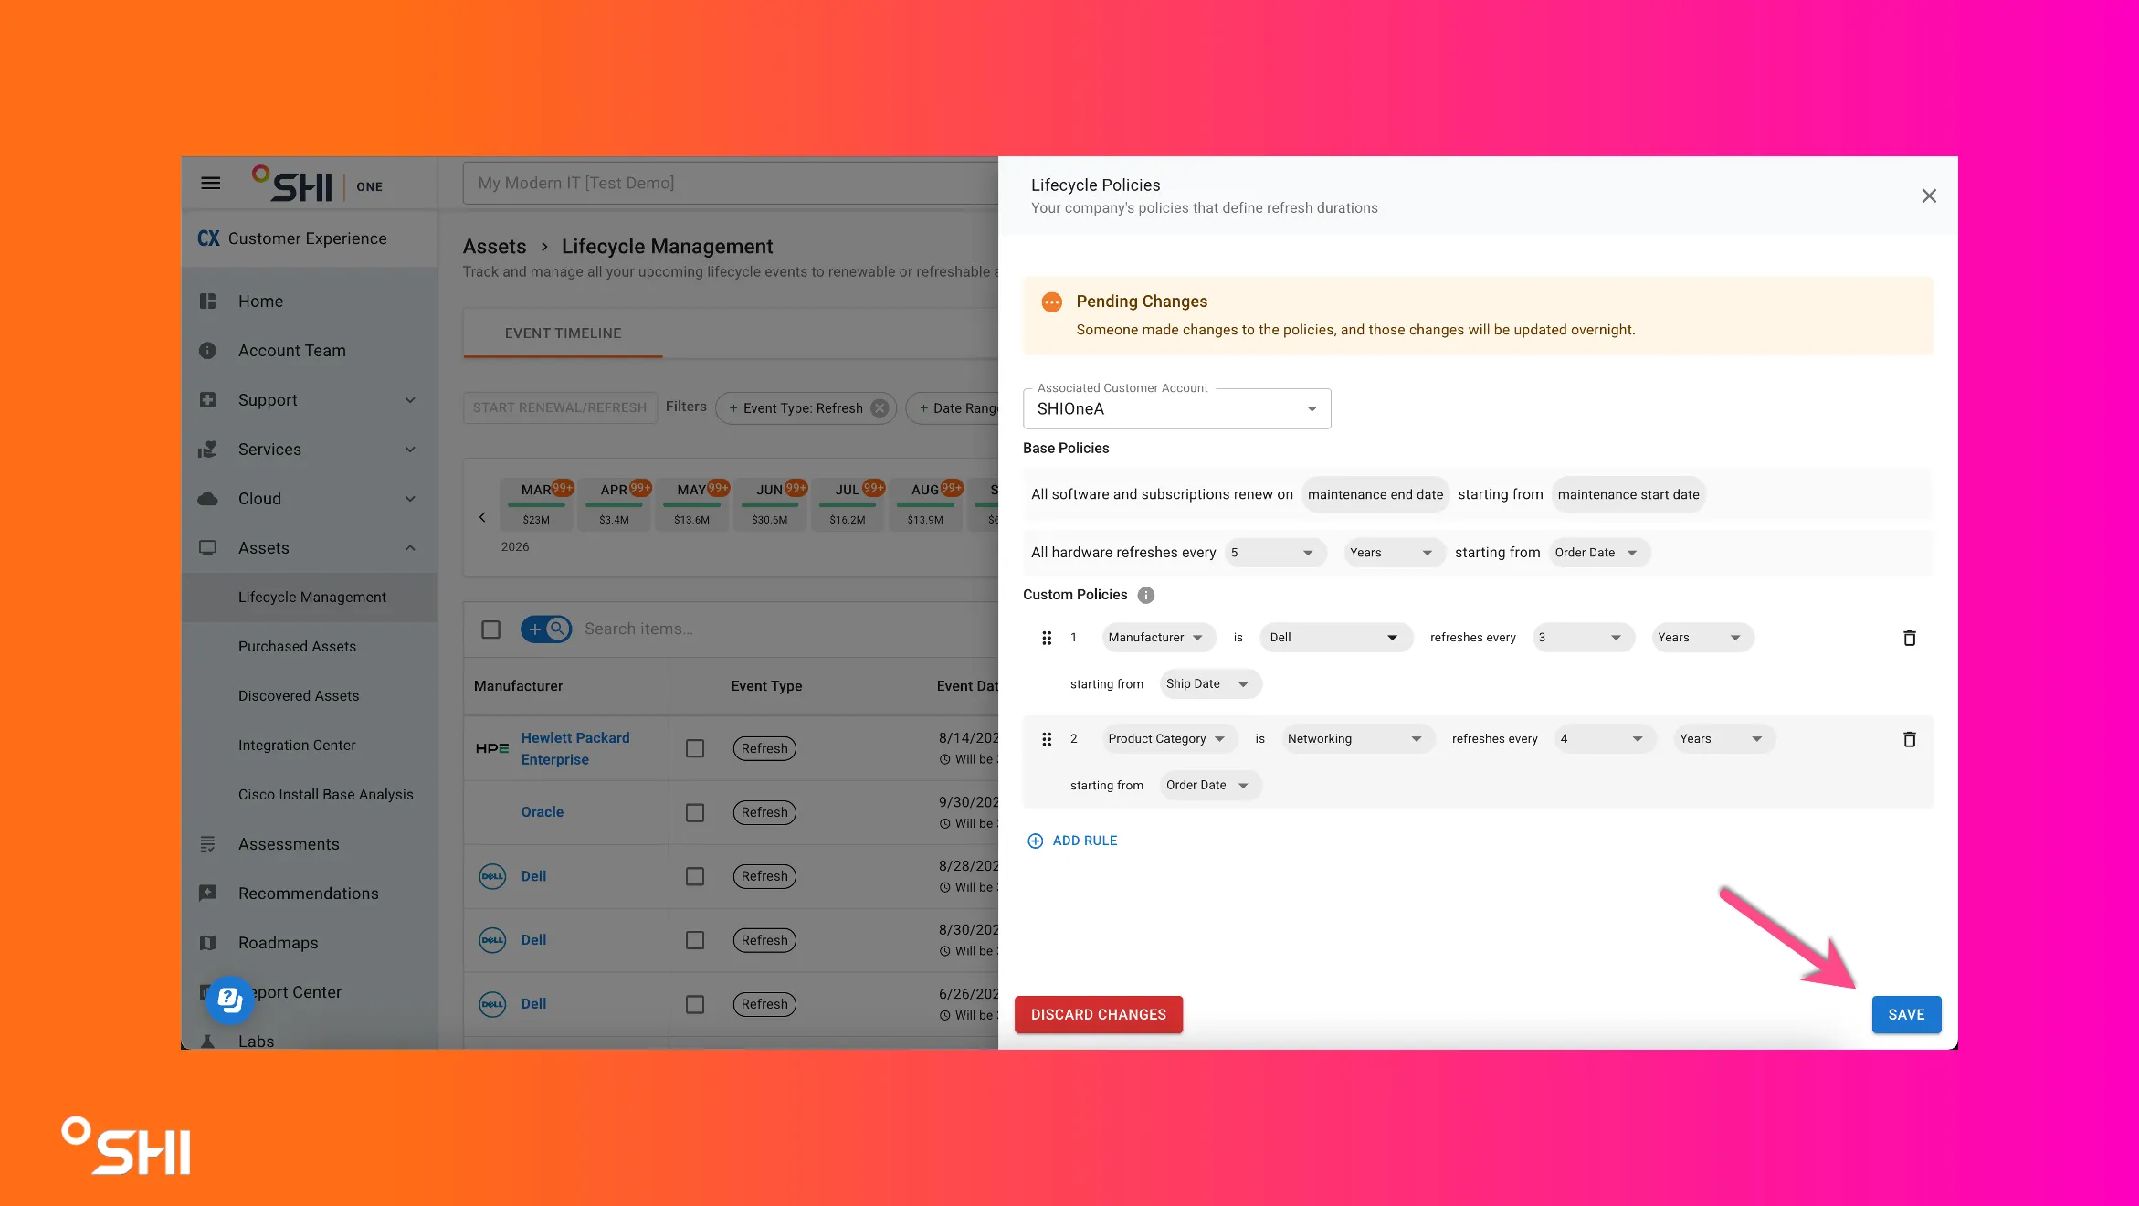Open Associated Customer Account dropdown

coord(1176,409)
